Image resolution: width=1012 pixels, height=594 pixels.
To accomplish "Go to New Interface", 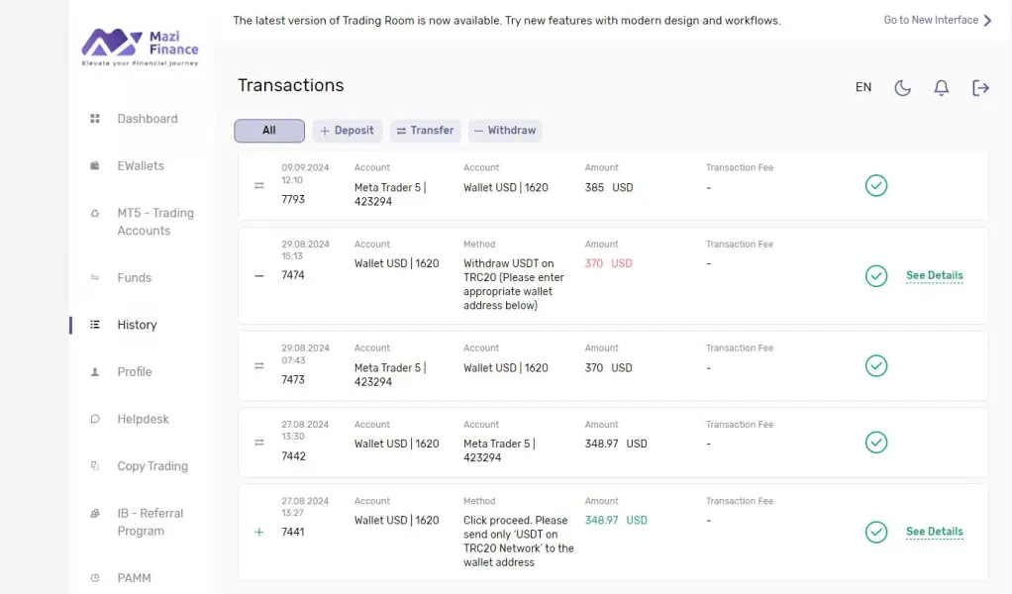I will pos(937,20).
